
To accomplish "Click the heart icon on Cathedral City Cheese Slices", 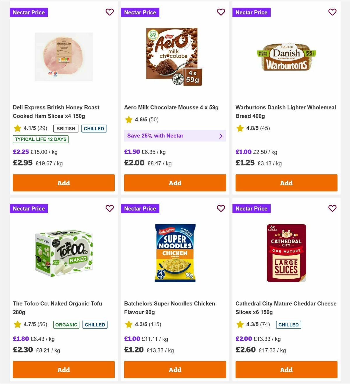I will point(332,209).
